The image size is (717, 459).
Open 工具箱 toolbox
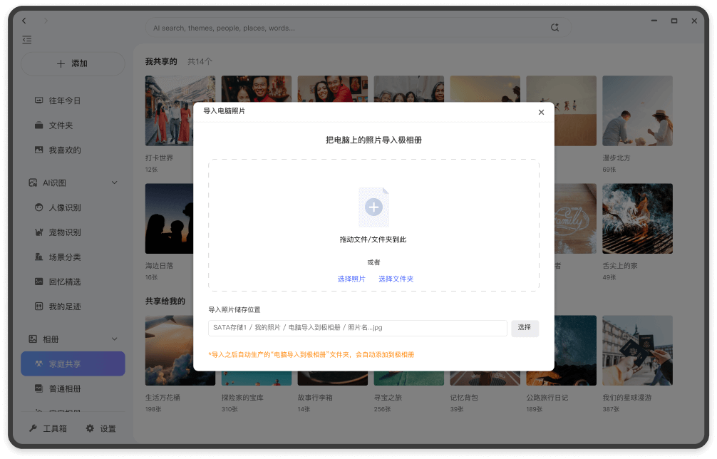tap(48, 428)
